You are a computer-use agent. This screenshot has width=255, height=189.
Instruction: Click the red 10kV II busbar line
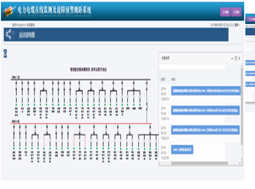[x=81, y=123]
